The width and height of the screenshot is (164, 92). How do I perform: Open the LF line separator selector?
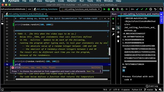pos(110,90)
